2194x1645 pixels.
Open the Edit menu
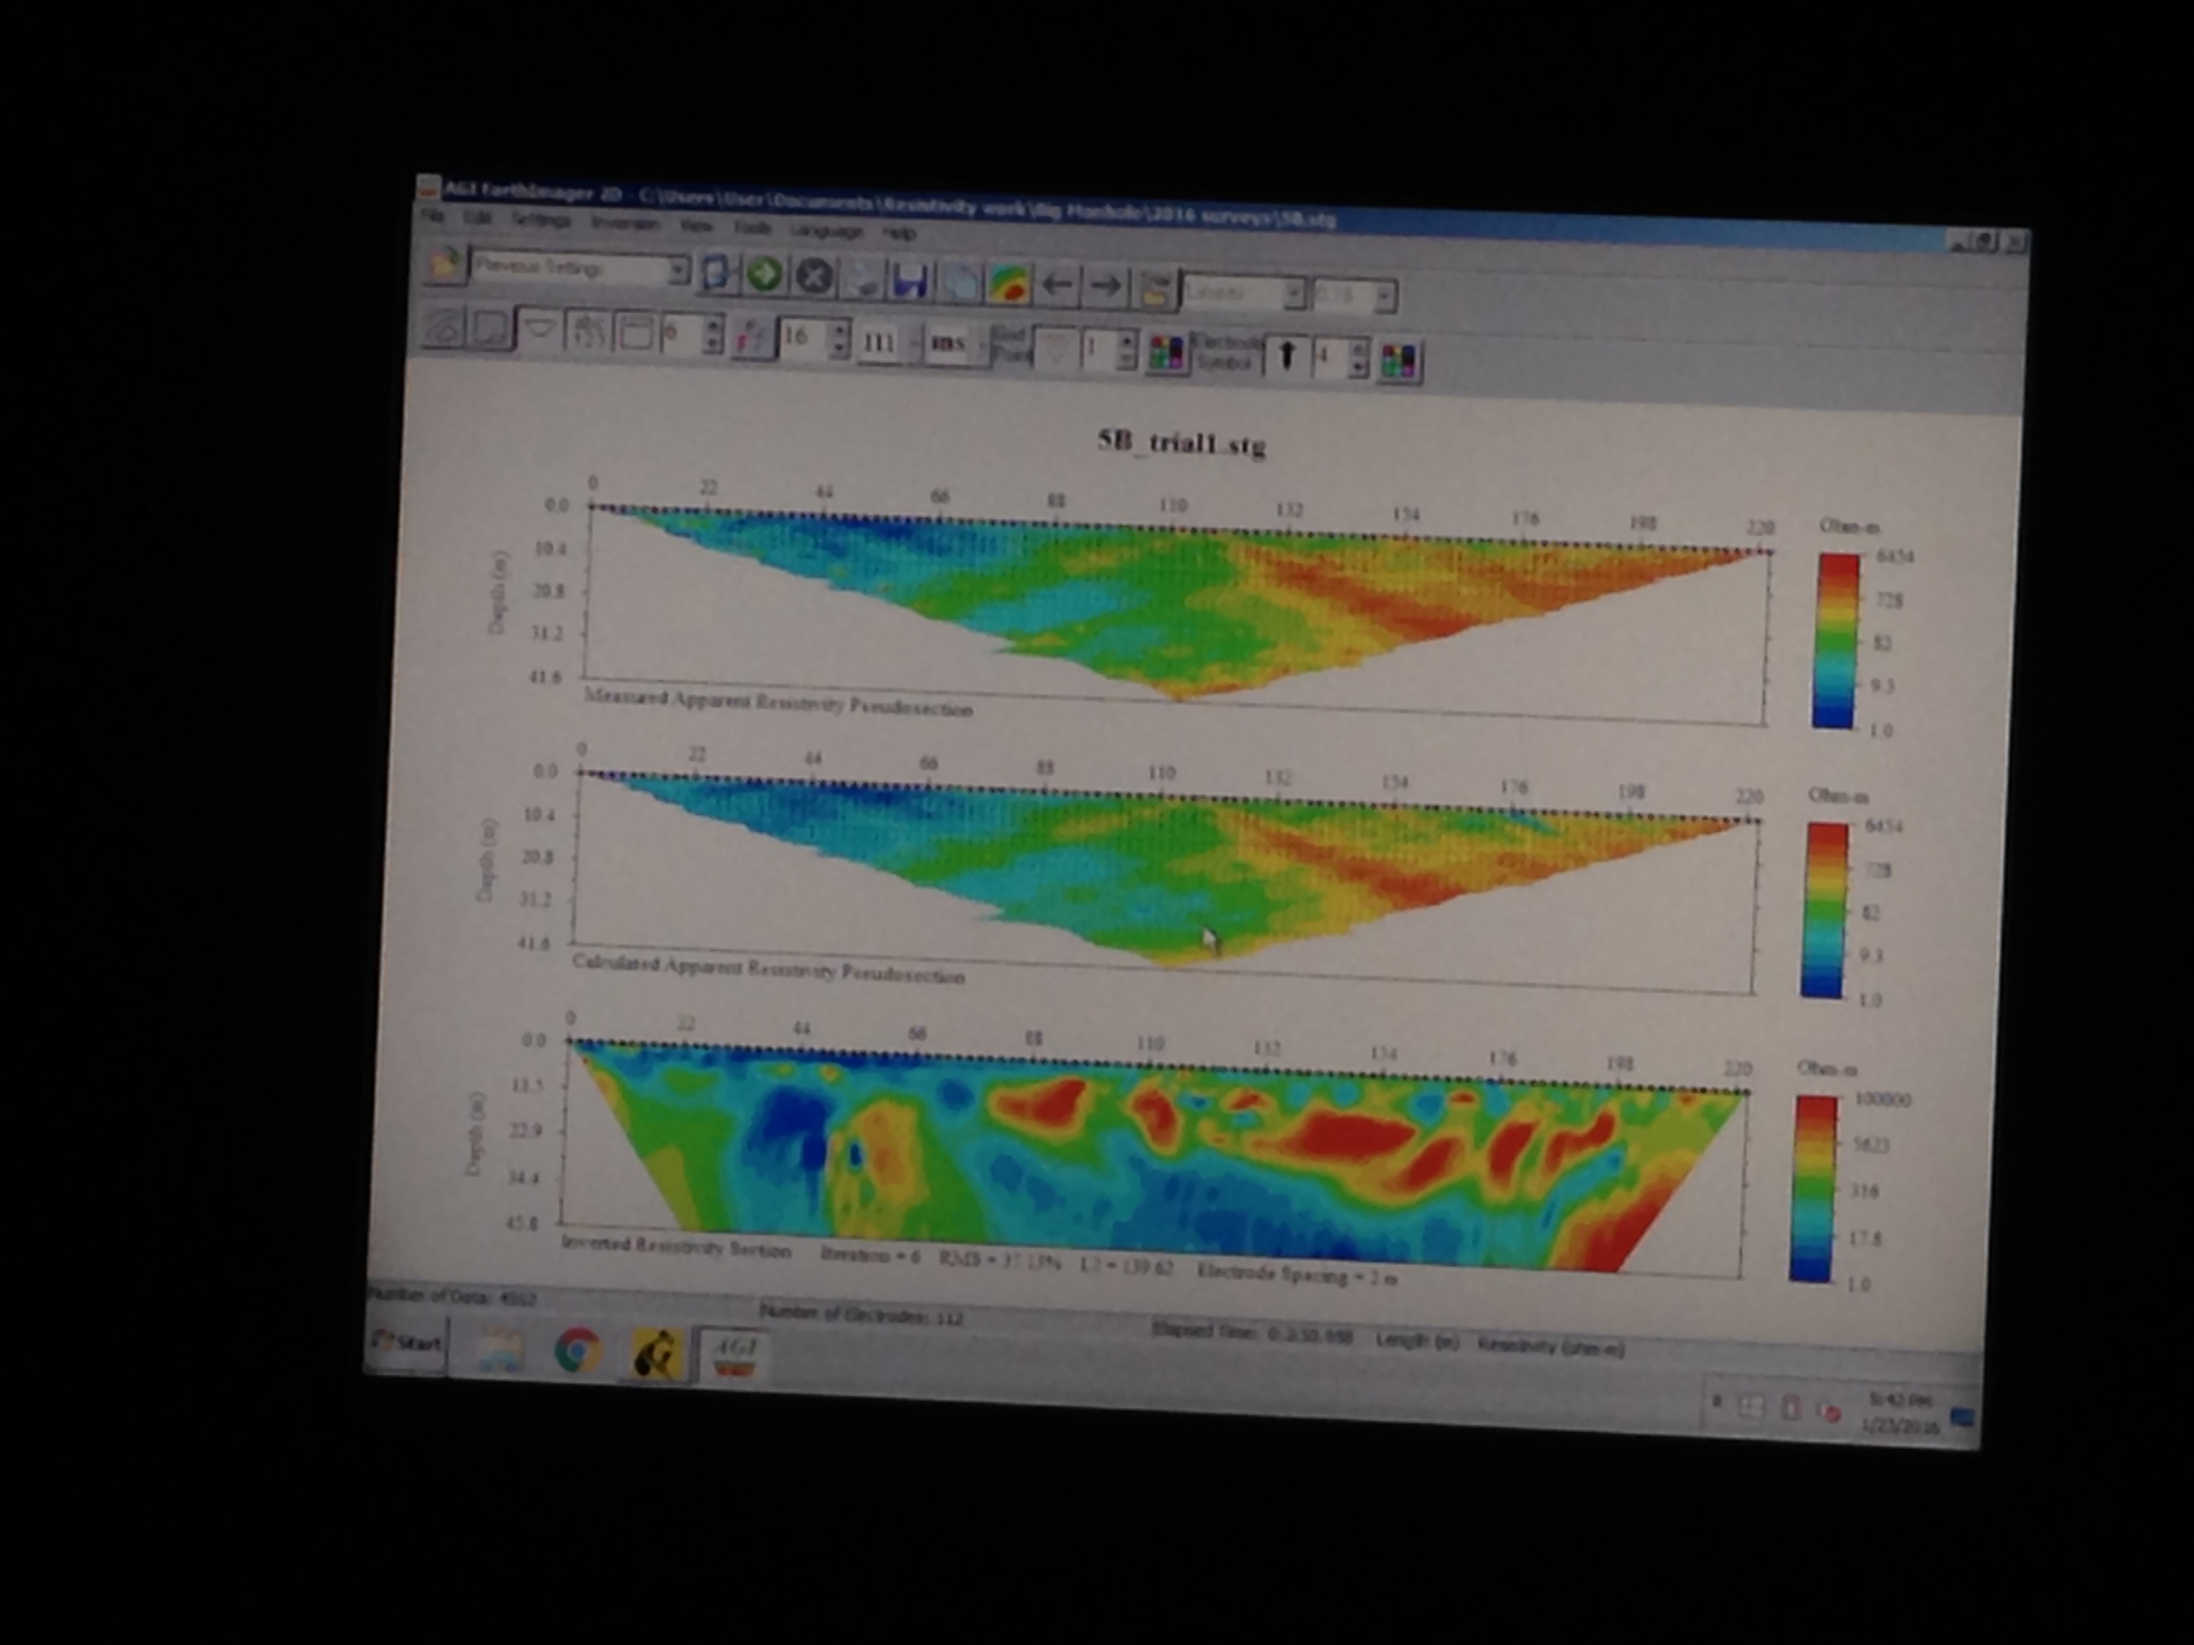tap(477, 217)
